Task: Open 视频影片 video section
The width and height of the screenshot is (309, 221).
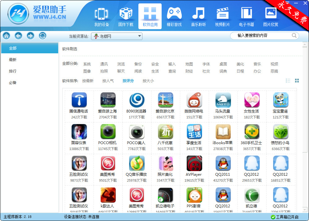Action: coord(223,16)
